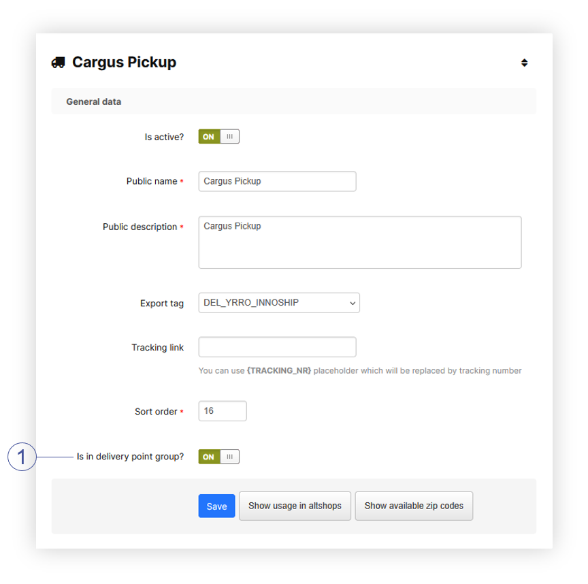The image size is (588, 584).
Task: Click the empty Tracking link input
Action: pos(277,347)
